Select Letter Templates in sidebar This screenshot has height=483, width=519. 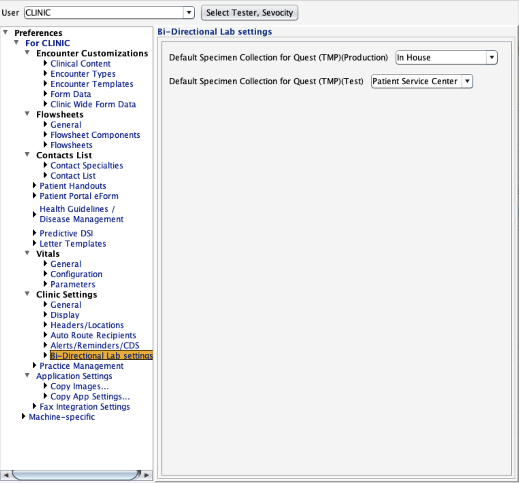tap(73, 243)
